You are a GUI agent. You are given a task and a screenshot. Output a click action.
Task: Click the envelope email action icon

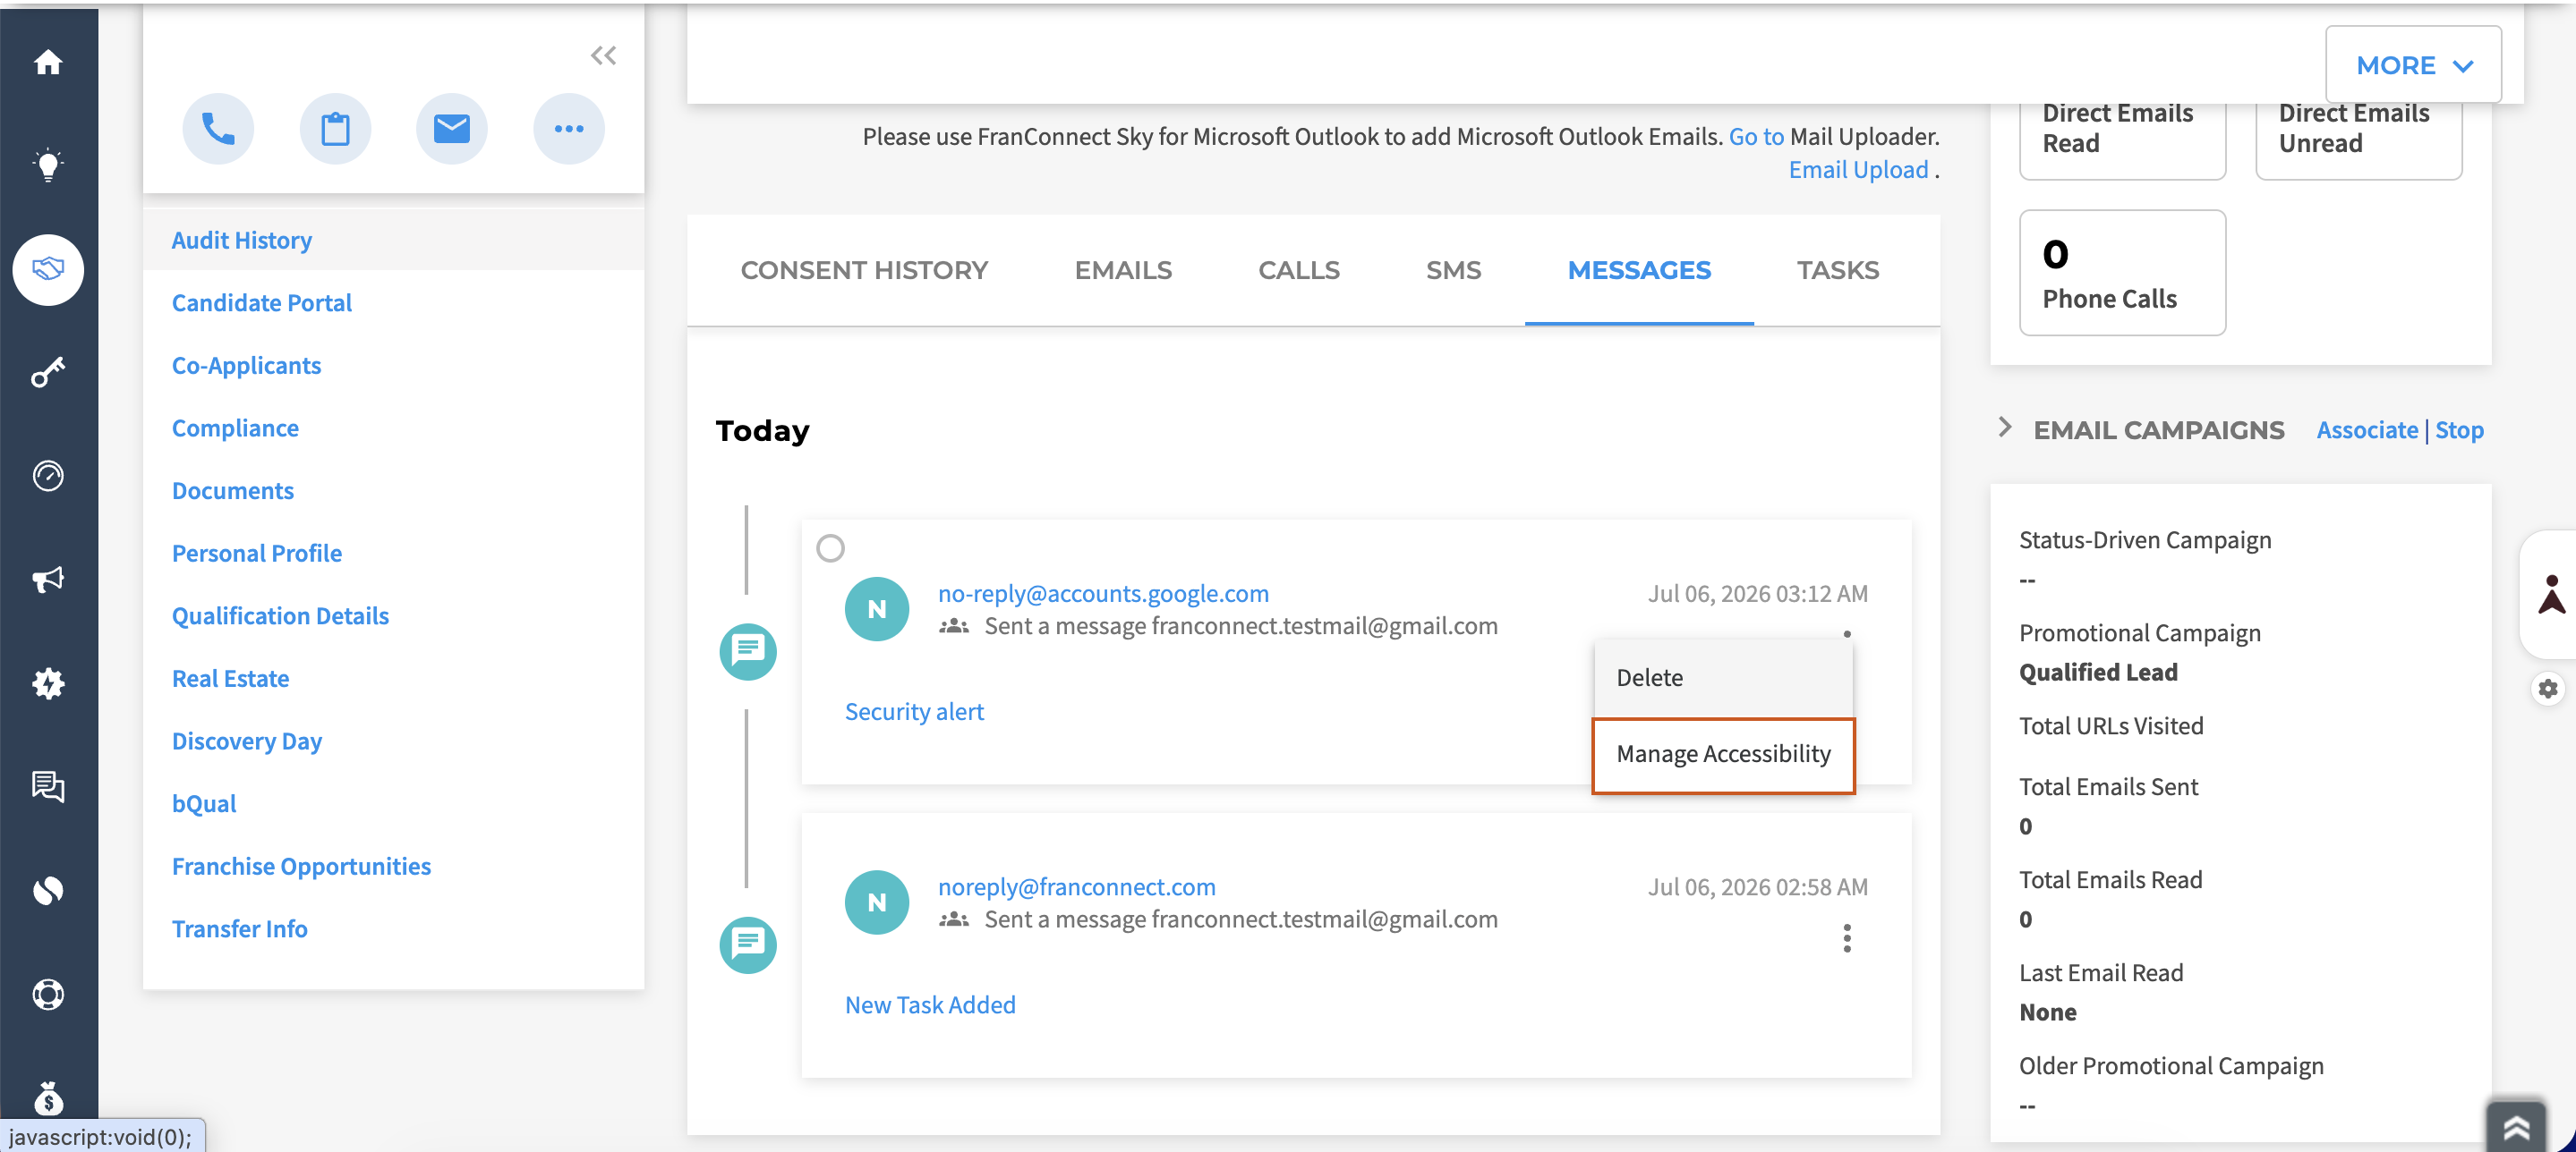pos(452,128)
